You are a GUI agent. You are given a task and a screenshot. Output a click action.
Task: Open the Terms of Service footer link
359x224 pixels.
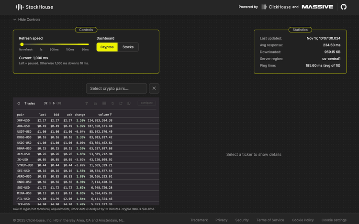pos(270,220)
